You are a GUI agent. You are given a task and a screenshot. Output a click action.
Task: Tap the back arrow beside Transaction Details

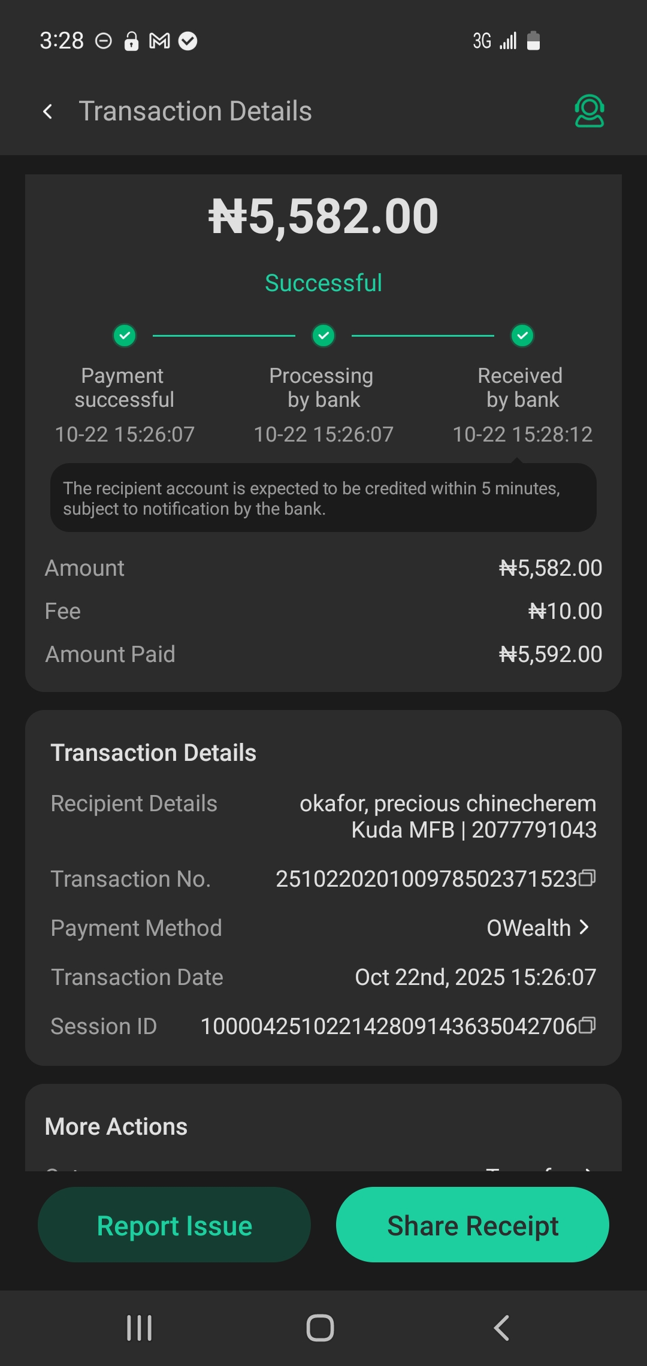[48, 111]
